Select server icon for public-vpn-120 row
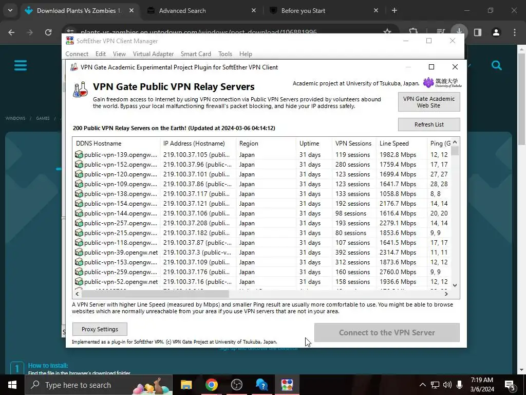The width and height of the screenshot is (526, 395). pos(79,174)
